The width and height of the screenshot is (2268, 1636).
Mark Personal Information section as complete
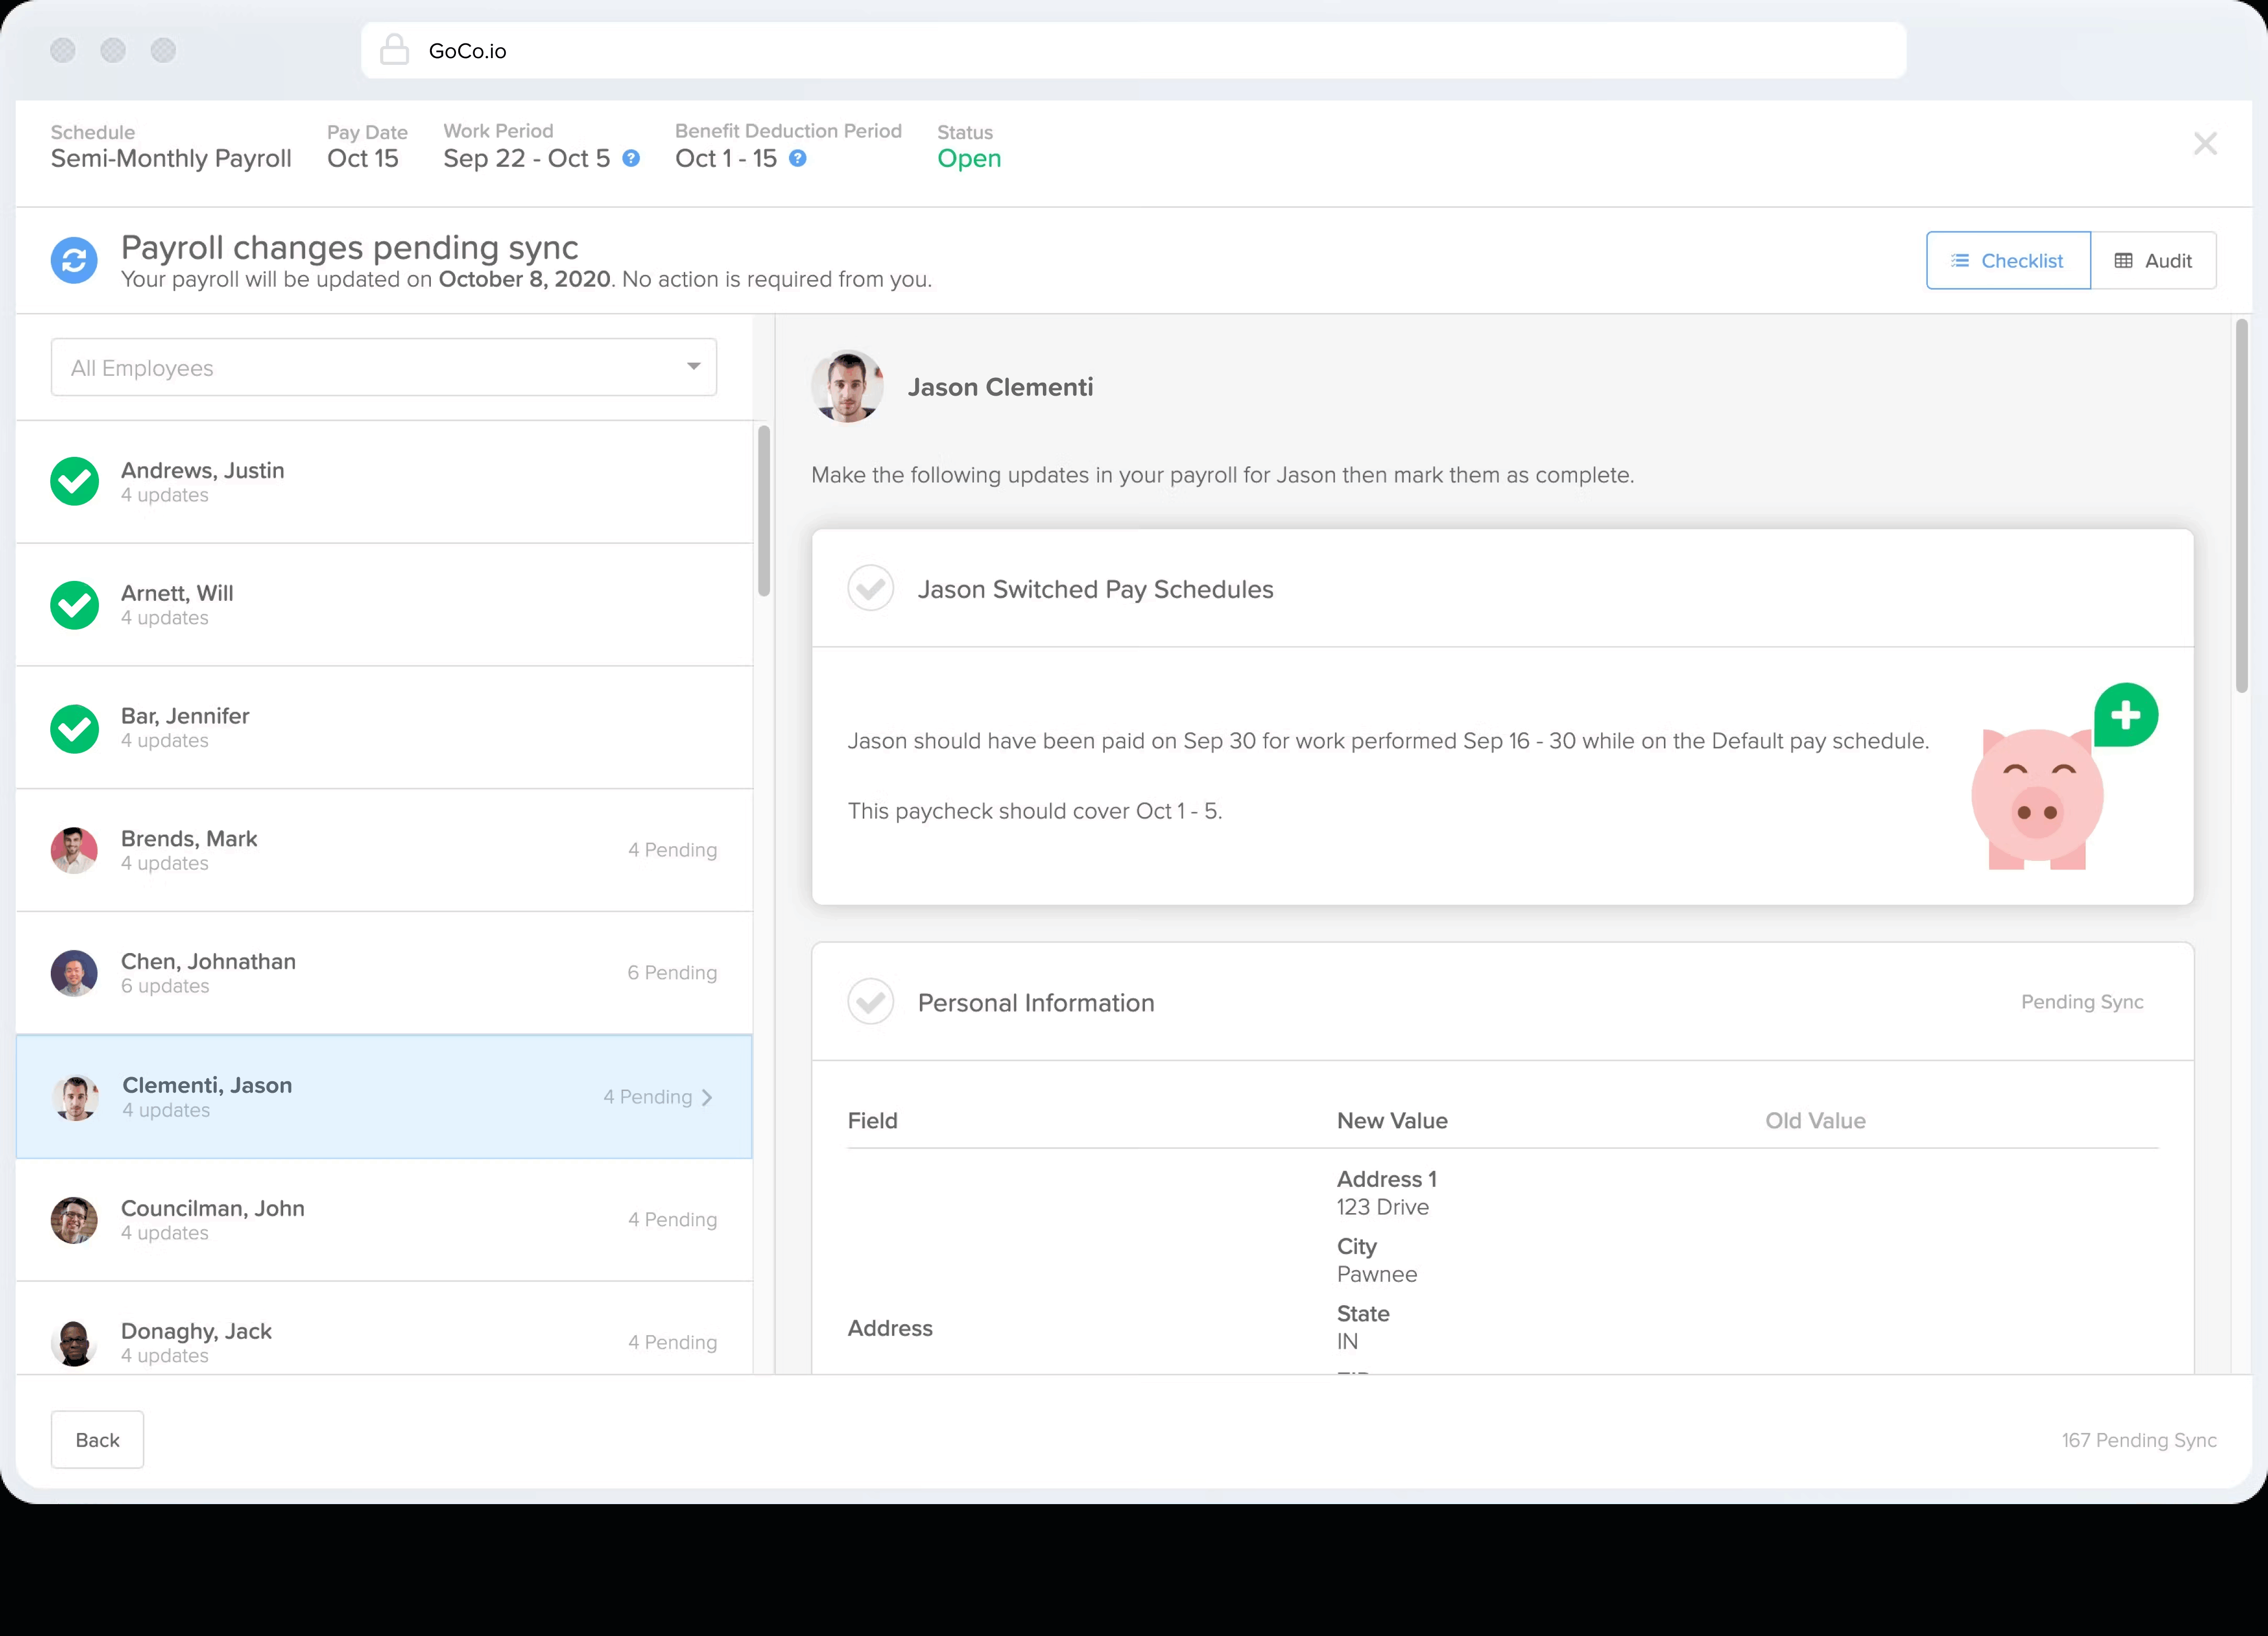click(870, 1001)
